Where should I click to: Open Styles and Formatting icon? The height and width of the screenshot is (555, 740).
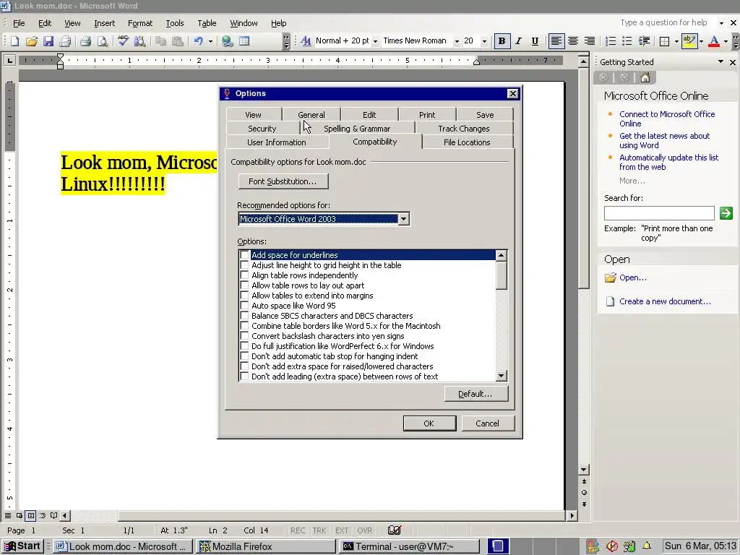click(x=306, y=41)
